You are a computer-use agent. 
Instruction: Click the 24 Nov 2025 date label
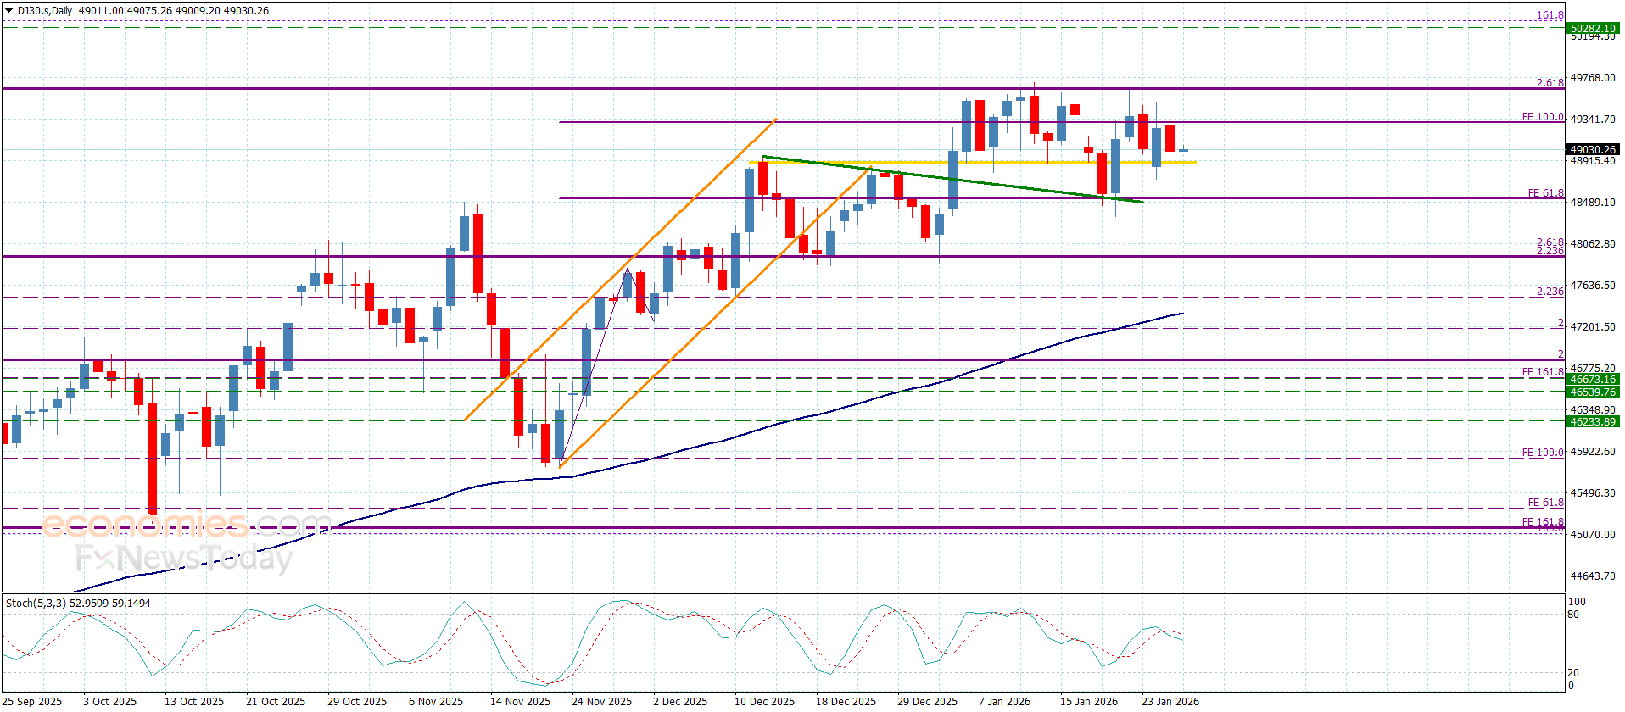[x=601, y=701]
